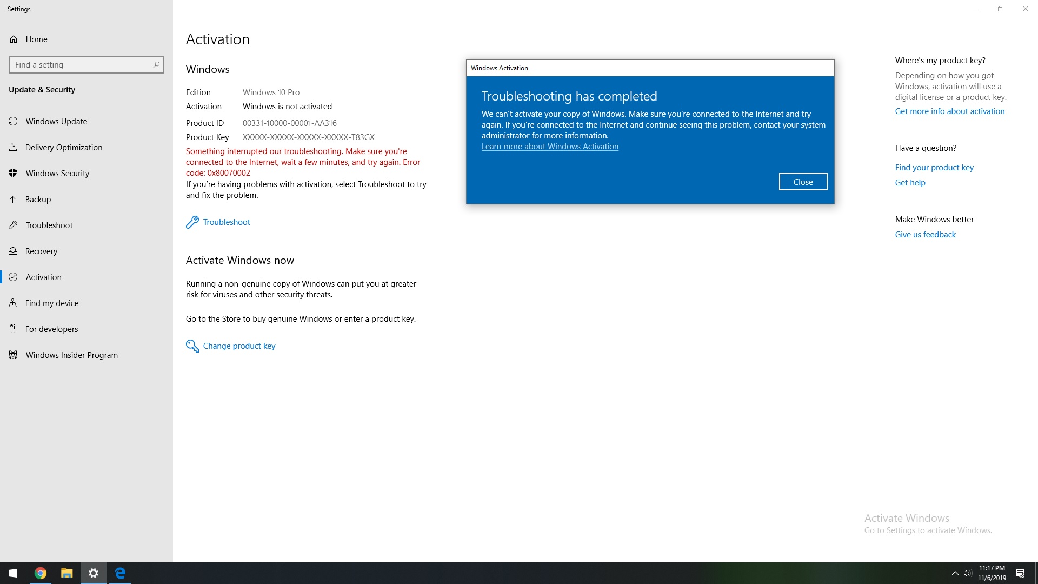Click the Activation checkmark circle icon
Viewport: 1038px width, 584px height.
click(x=14, y=277)
